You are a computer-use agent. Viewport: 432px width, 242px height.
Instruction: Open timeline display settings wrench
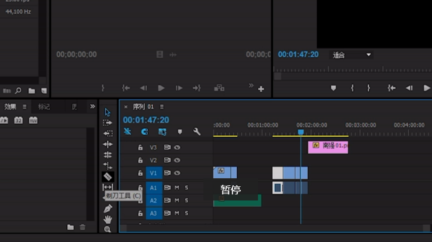(x=197, y=132)
